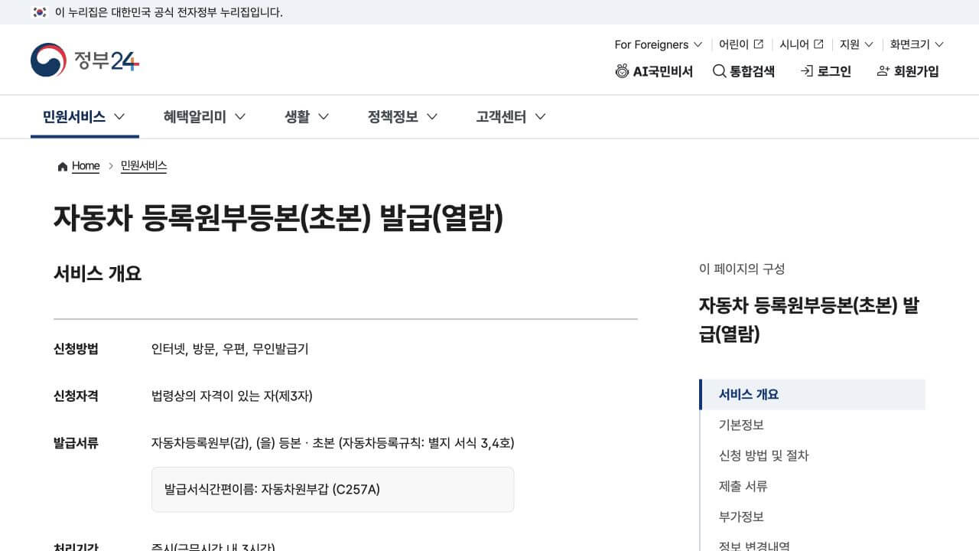Click the 신청방법 row label
979x551 pixels.
(x=76, y=349)
